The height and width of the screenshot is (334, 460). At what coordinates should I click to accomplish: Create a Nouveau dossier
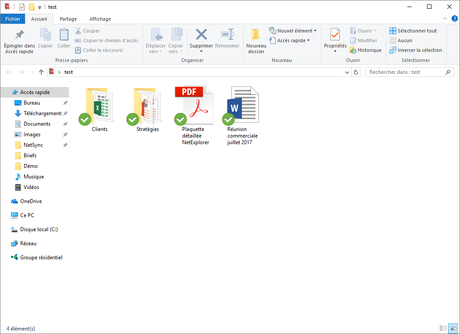tap(256, 41)
